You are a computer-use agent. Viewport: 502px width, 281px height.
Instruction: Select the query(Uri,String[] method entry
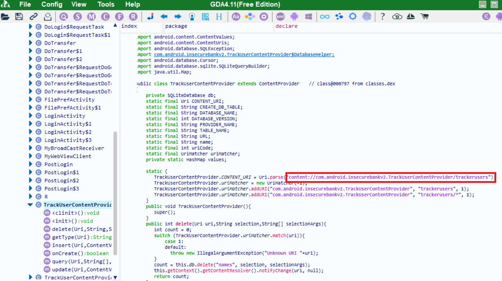click(x=82, y=261)
